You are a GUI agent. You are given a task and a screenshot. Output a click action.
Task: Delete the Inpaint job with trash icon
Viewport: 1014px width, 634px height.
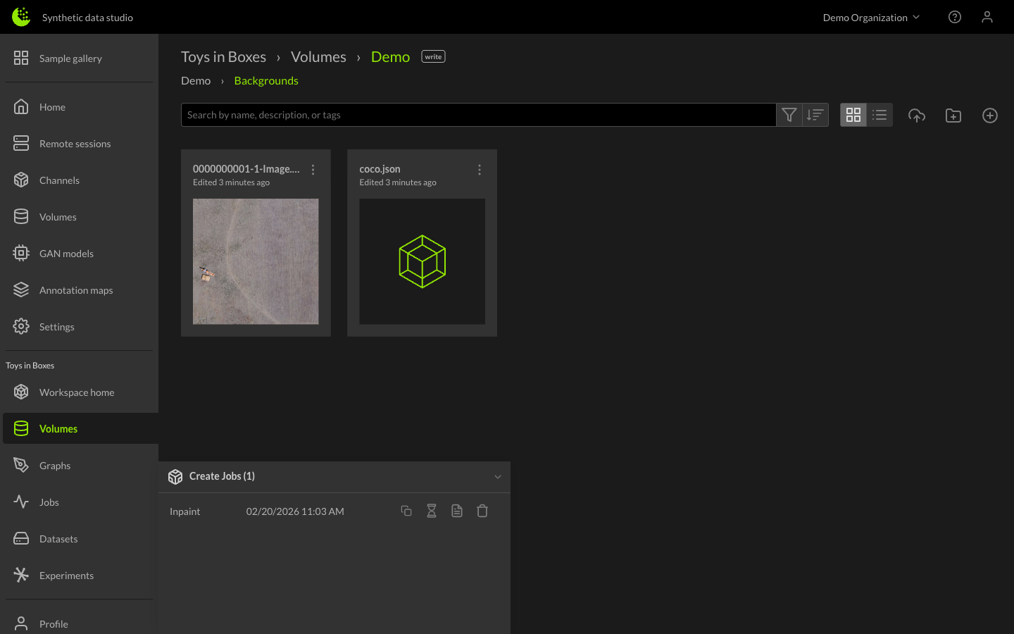click(x=482, y=511)
